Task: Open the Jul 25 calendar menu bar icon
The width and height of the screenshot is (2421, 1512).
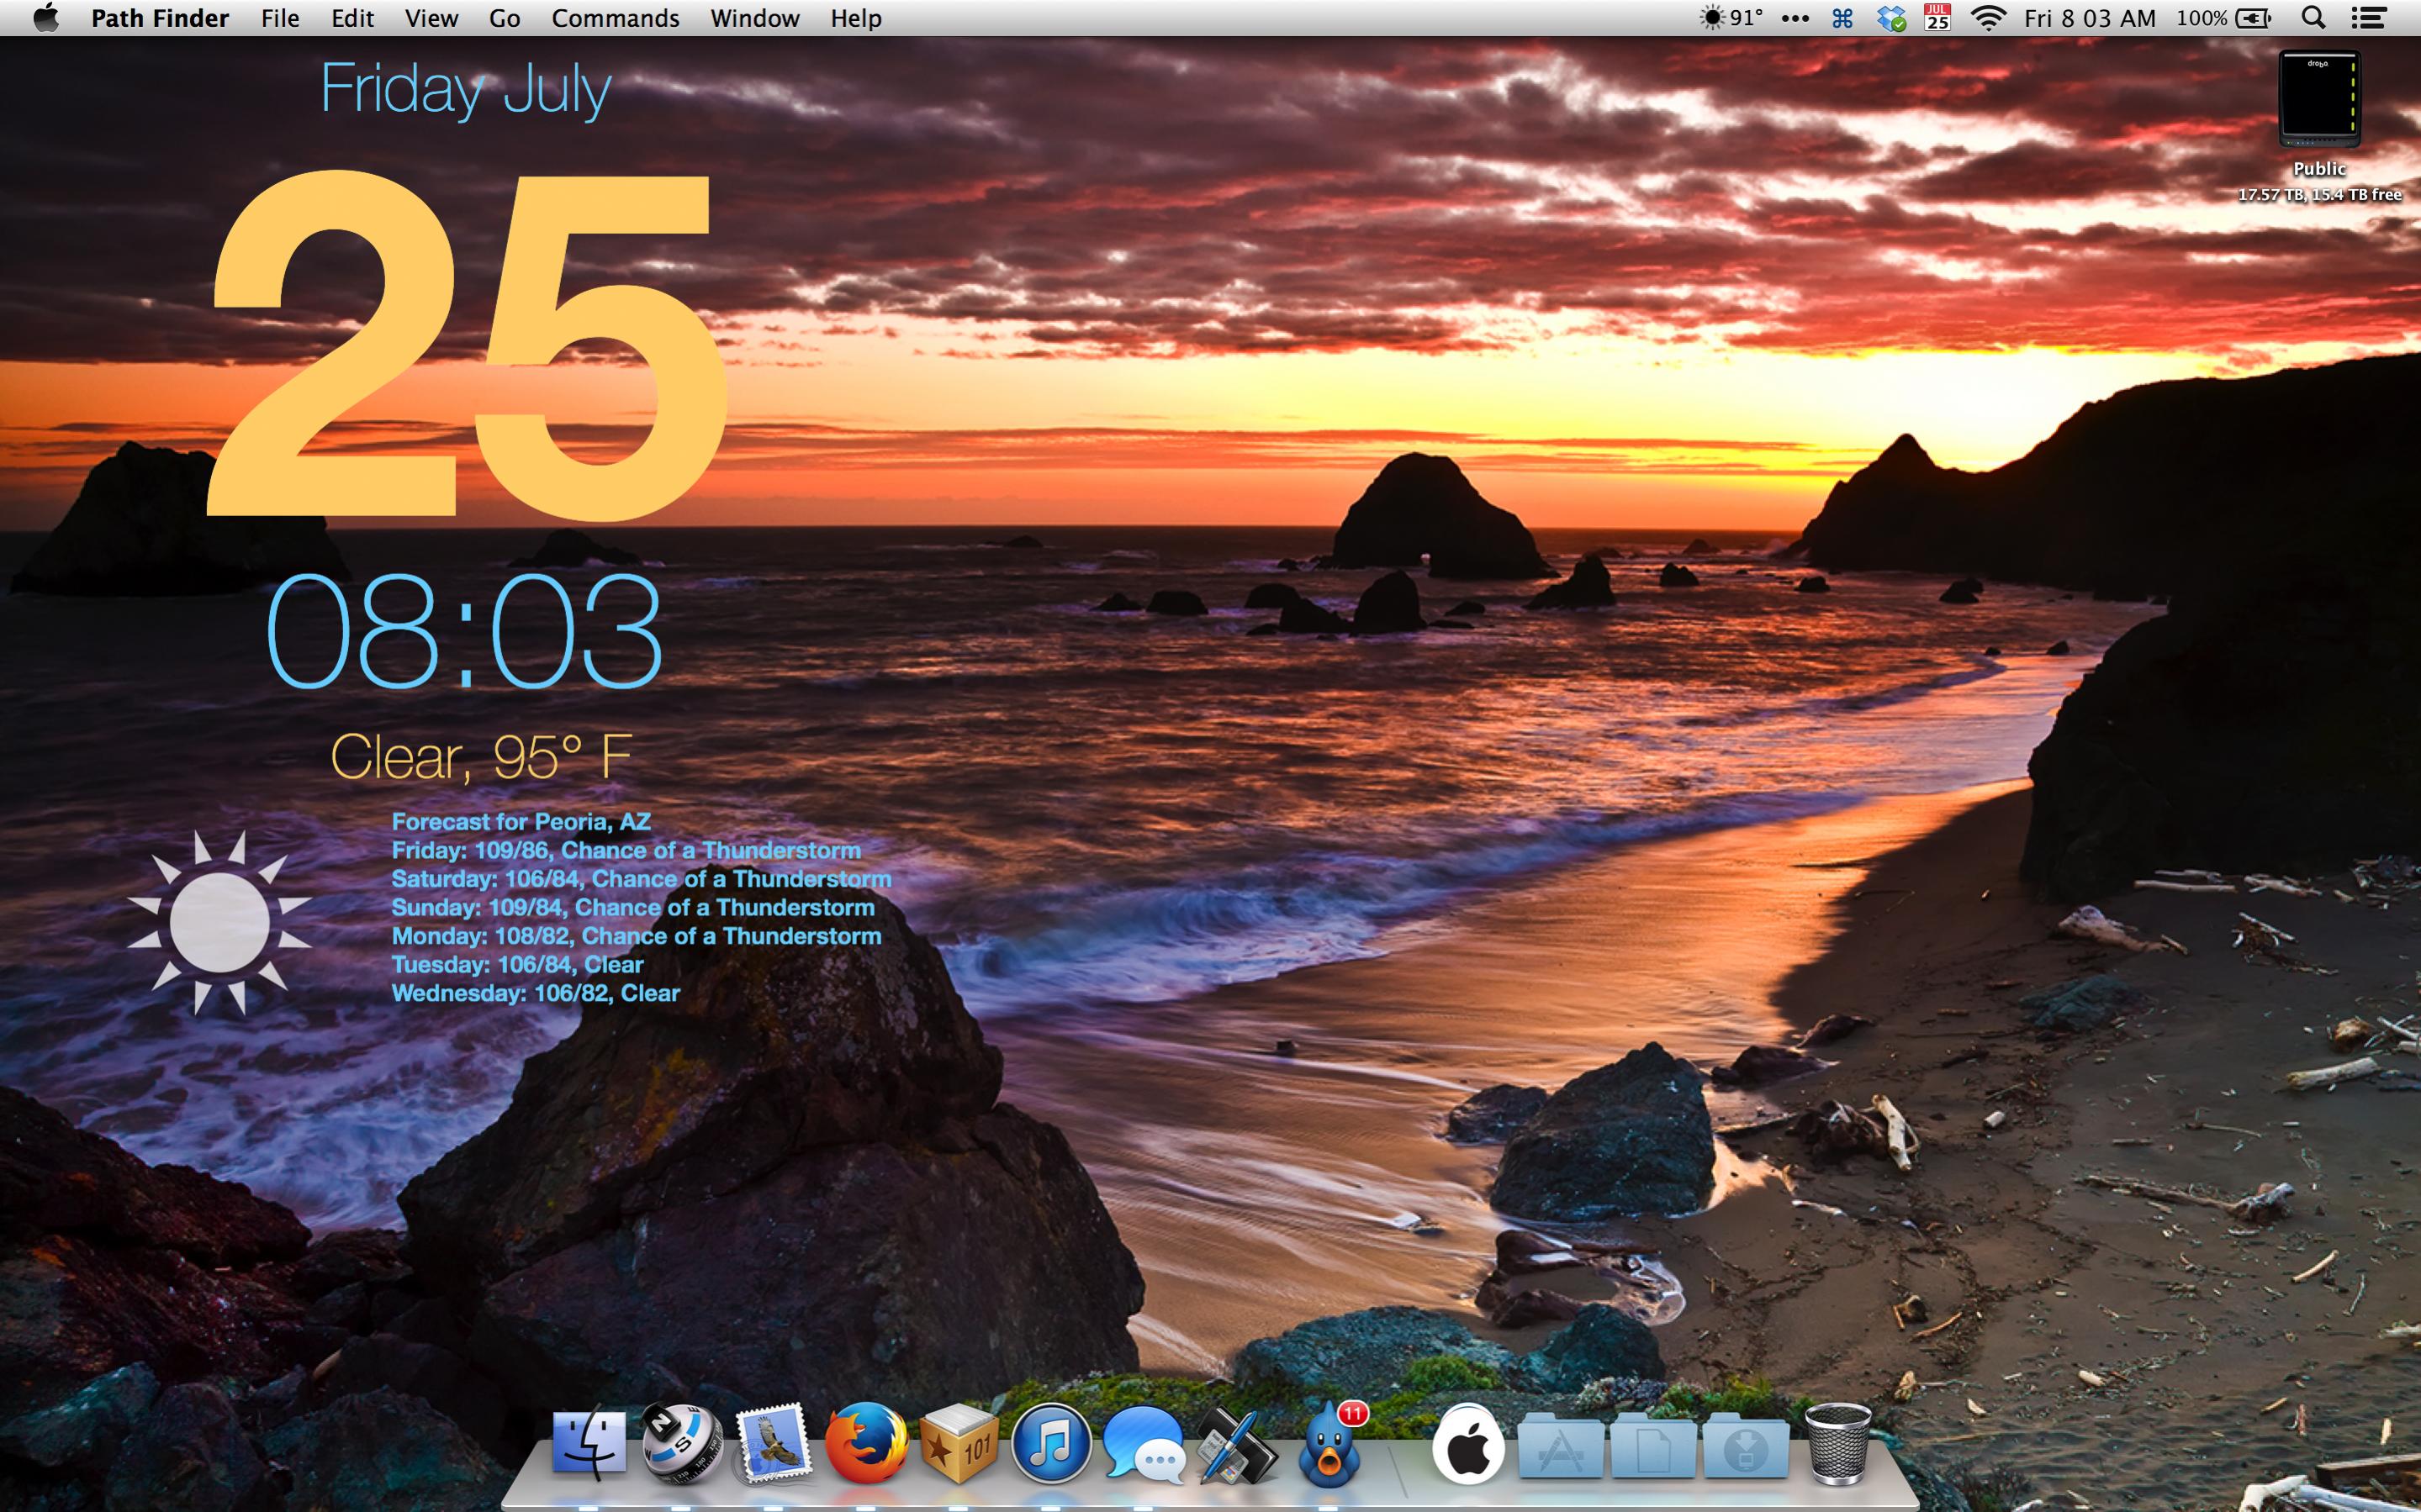Action: (1937, 18)
